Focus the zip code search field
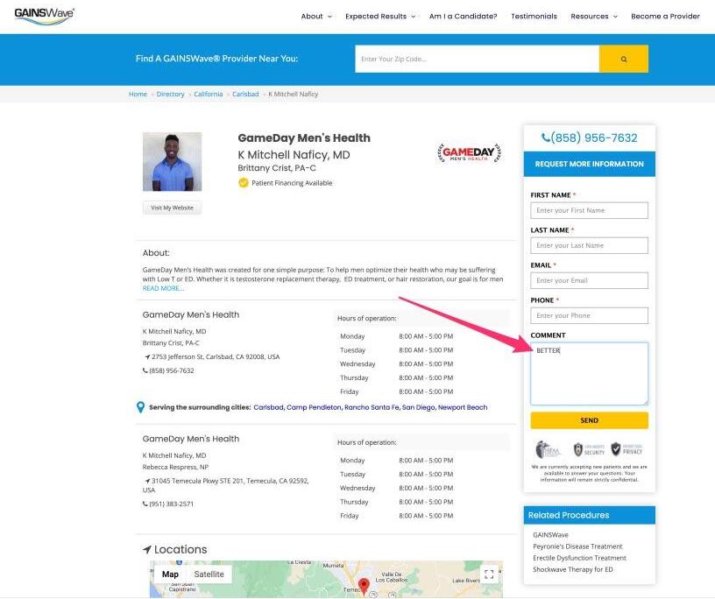Screen dimensions: 715x599 pos(477,59)
